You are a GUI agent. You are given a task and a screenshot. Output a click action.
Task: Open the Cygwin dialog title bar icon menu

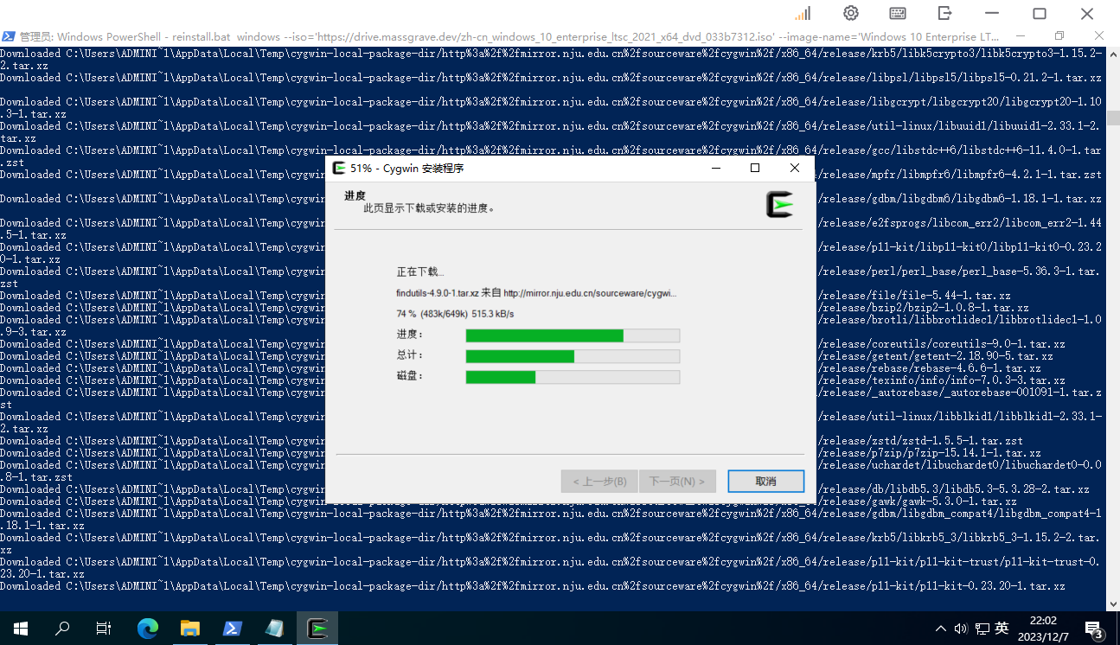[340, 169]
